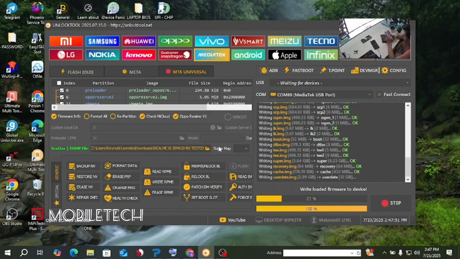The image size is (460, 259).
Task: Click the Windows Start button
Action: click(8, 253)
